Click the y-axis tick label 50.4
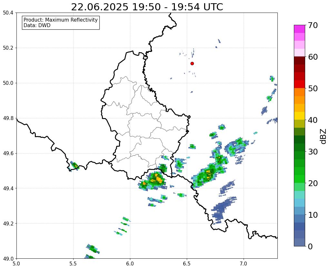The image size is (330, 269). pos(8,13)
